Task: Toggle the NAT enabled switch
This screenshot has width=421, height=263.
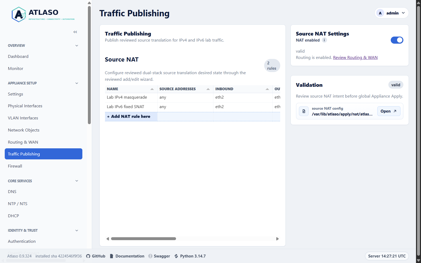Action: click(397, 40)
